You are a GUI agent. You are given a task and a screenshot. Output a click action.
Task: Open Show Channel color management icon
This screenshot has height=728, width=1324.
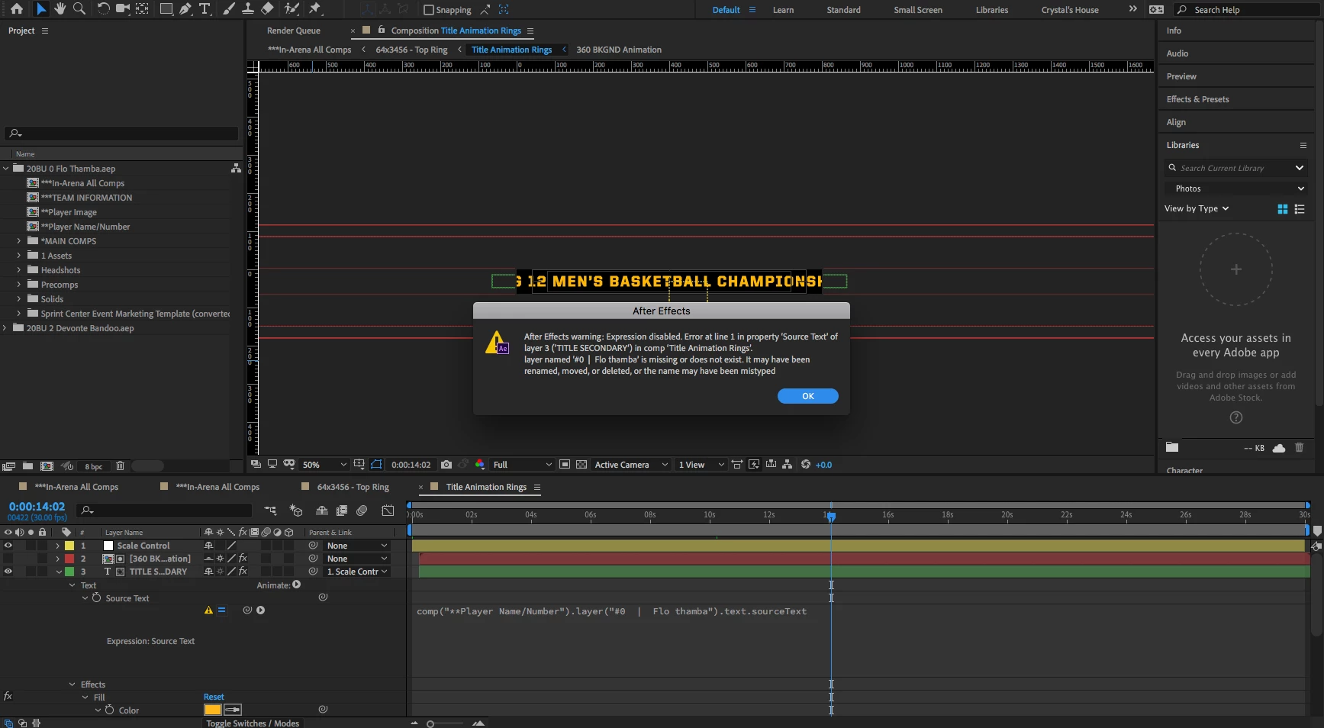coord(480,465)
